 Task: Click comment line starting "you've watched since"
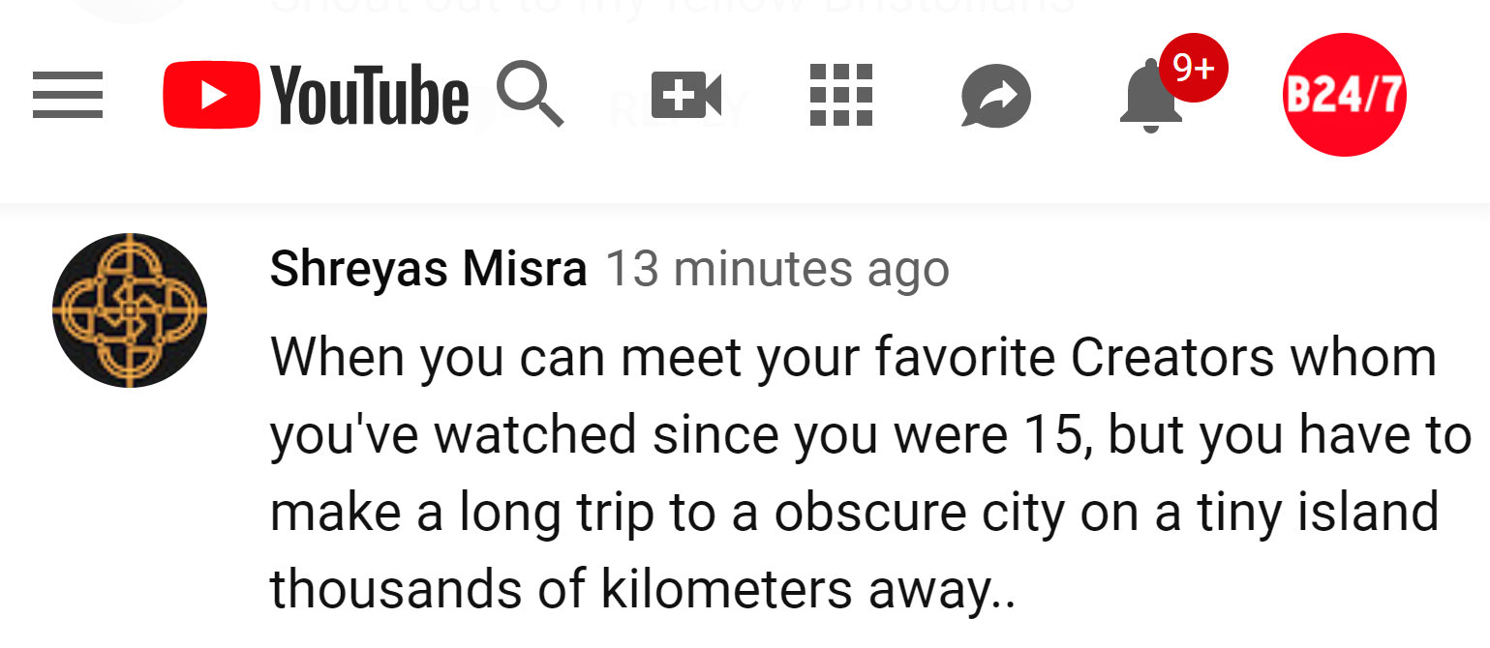869,434
